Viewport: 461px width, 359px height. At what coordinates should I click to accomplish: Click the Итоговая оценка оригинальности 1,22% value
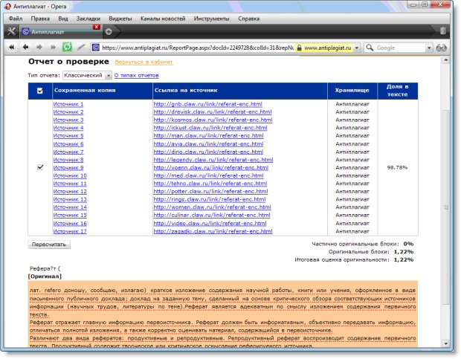[403, 259]
